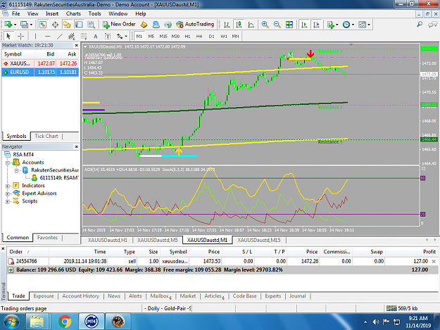
Task: Zoom out on the chart
Action: (277, 25)
